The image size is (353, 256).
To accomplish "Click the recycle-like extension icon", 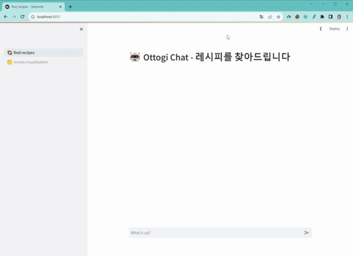I will 289,17.
